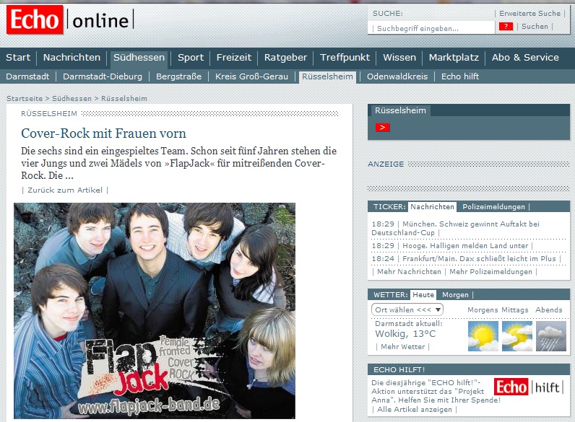This screenshot has height=422, width=575.
Task: Select Südhessen in the main navigation
Action: [x=139, y=58]
